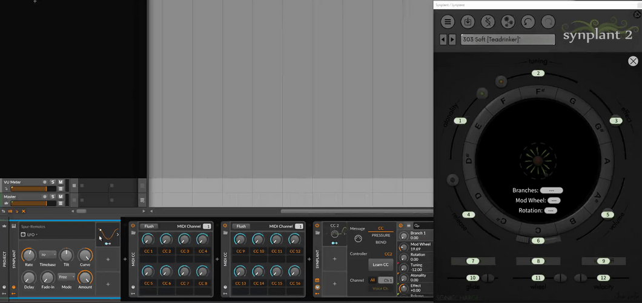Click MIDI Channel value on CC 1-8 device
The width and height of the screenshot is (642, 303).
[207, 227]
